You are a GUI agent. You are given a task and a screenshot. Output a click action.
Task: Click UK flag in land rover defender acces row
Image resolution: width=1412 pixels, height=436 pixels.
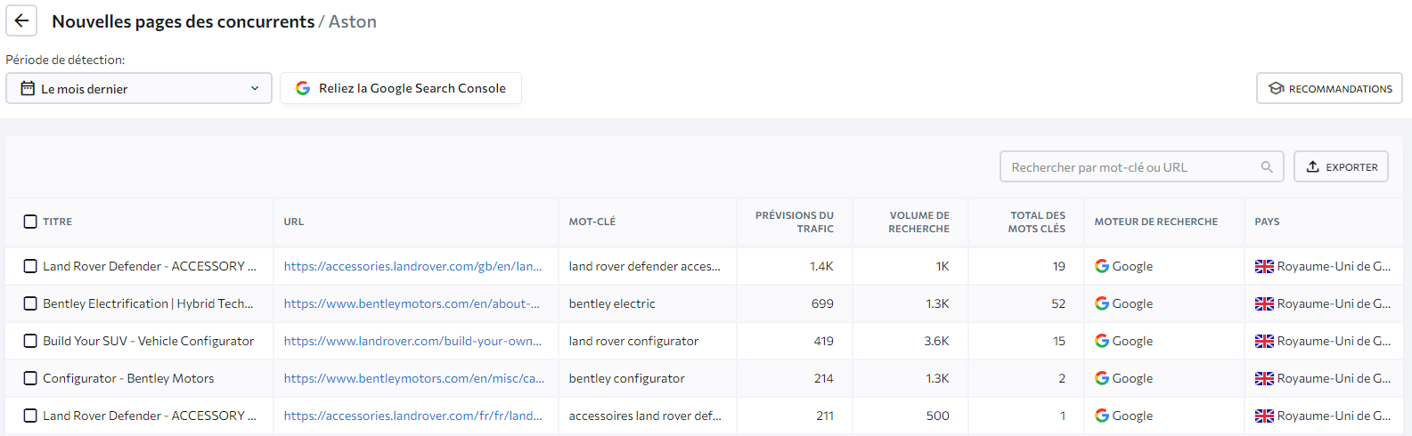[1264, 266]
